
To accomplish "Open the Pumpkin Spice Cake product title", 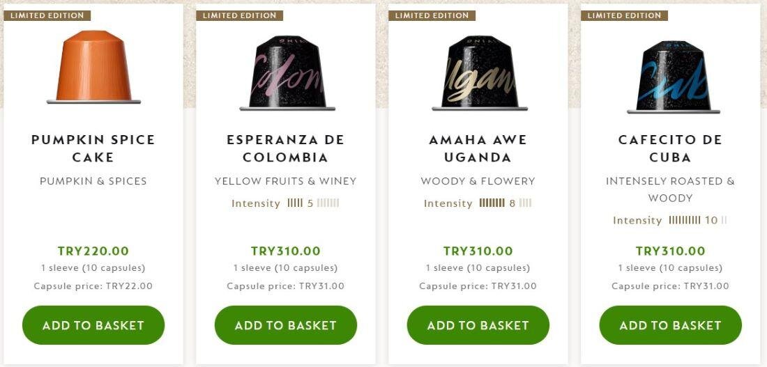I will [x=93, y=148].
